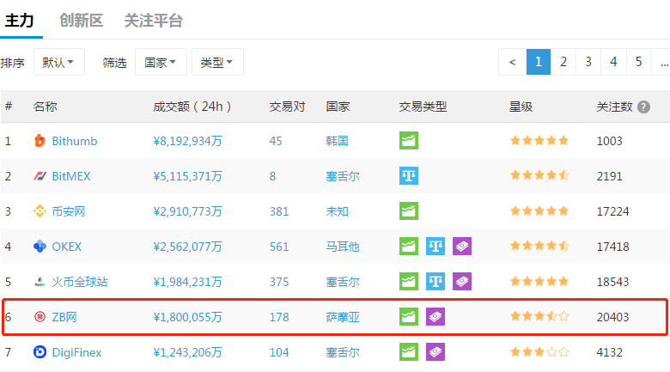670x372 pixels.
Task: Go to page 4
Action: [x=613, y=62]
